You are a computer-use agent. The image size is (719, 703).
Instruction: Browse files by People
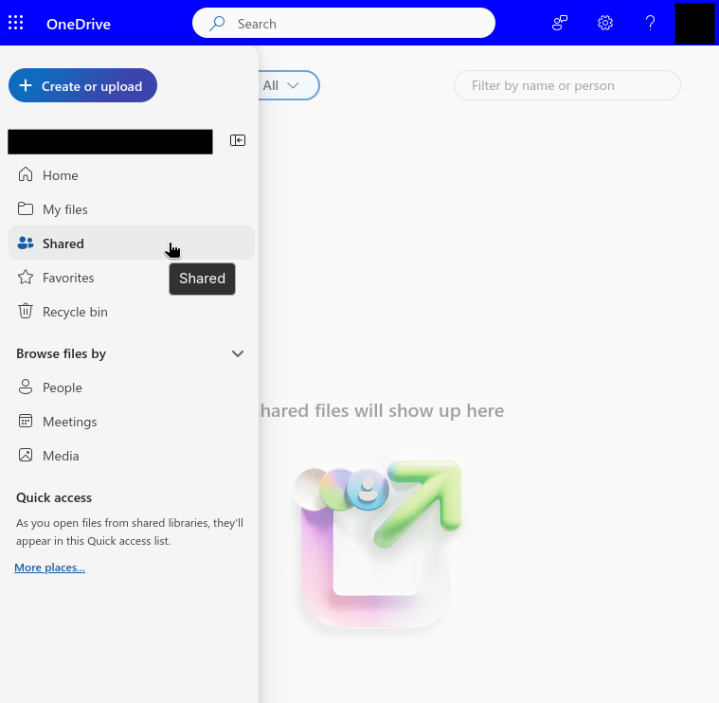point(132,388)
